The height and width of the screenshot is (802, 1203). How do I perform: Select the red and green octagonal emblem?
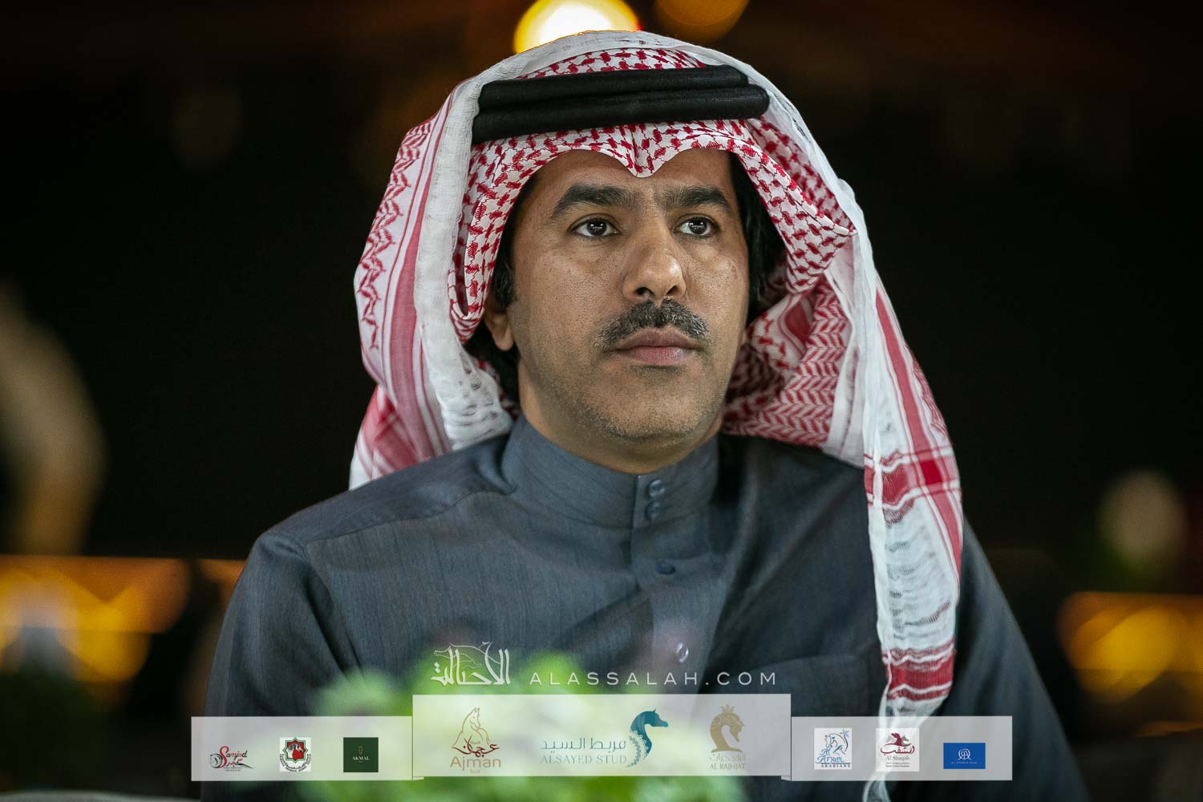click(295, 755)
